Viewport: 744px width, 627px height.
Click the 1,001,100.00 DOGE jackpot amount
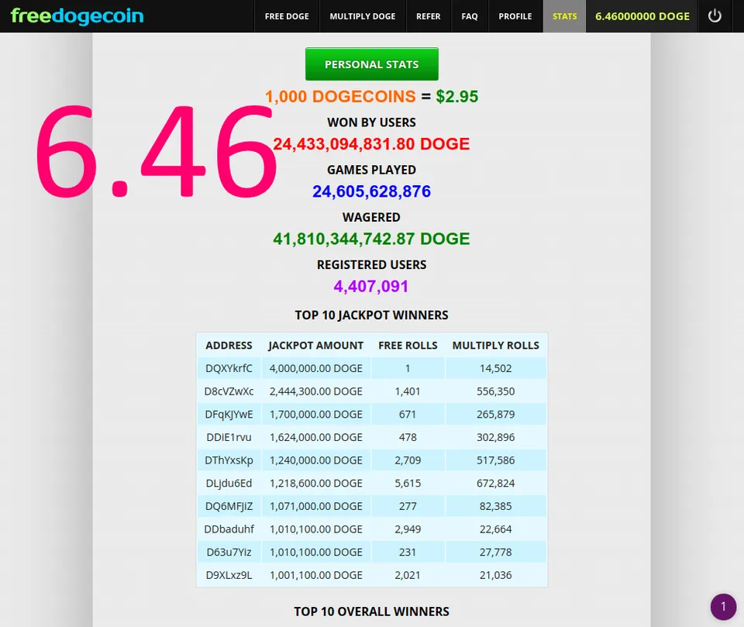[x=315, y=575]
